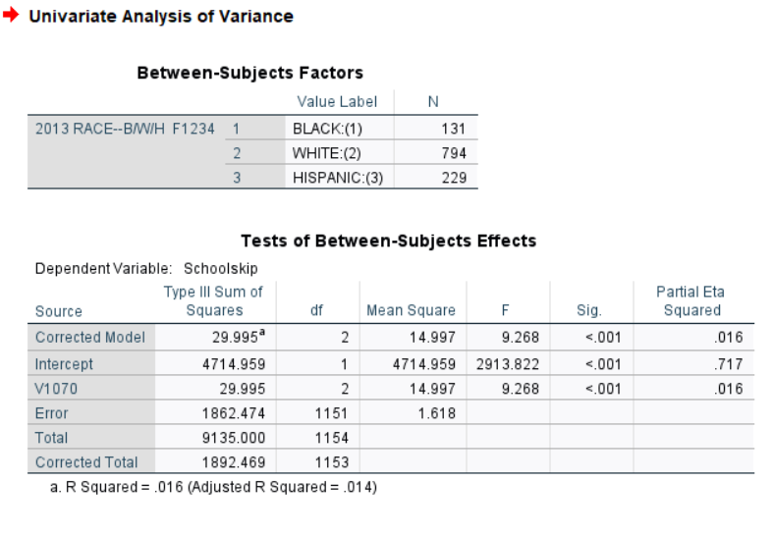Select the R Squared footnote text

pos(213,487)
